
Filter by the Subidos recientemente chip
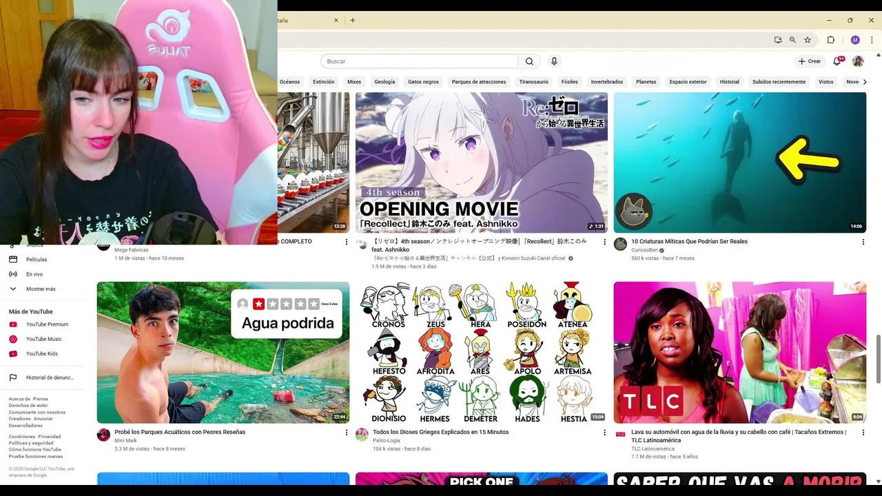coord(779,82)
